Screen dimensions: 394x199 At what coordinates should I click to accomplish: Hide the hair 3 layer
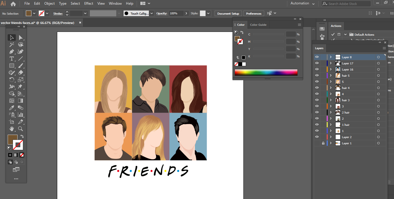pyautogui.click(x=317, y=100)
